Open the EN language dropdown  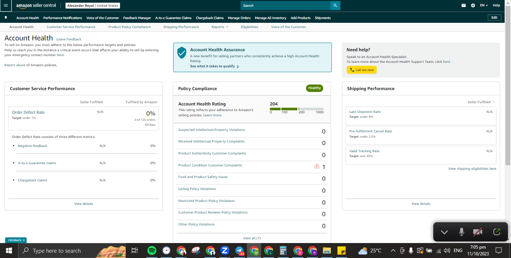484,5
